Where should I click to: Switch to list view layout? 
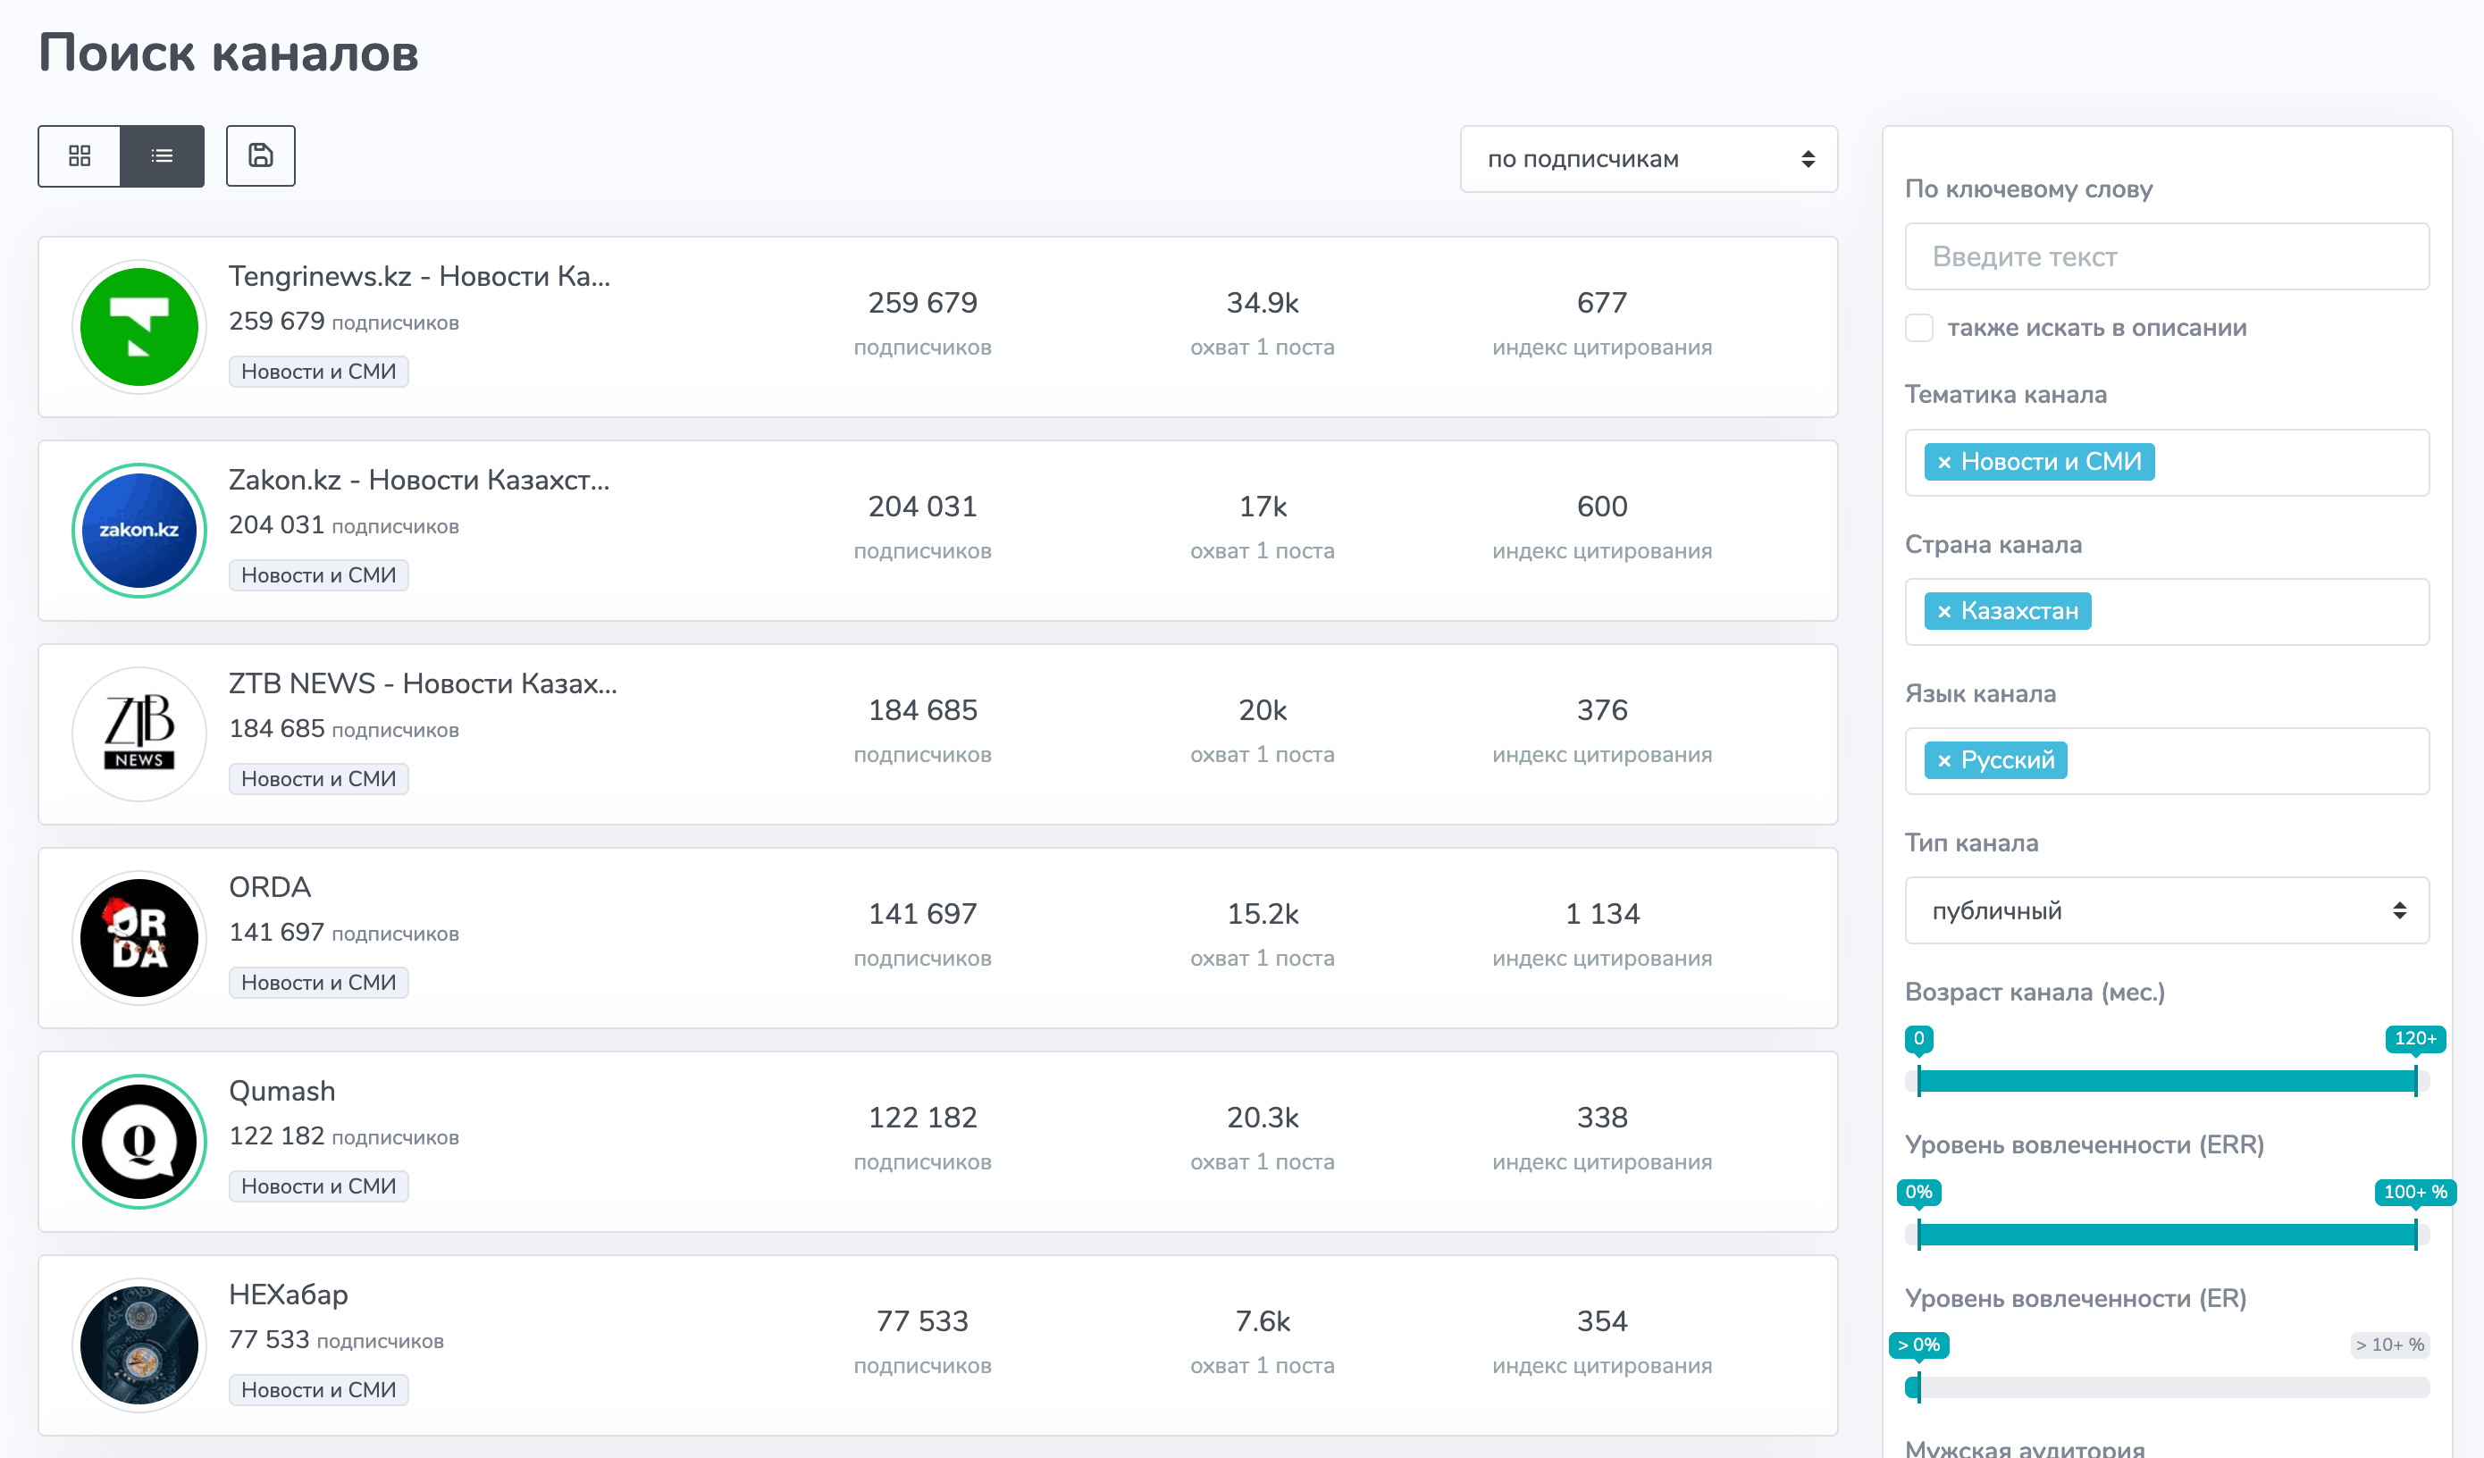click(x=163, y=155)
